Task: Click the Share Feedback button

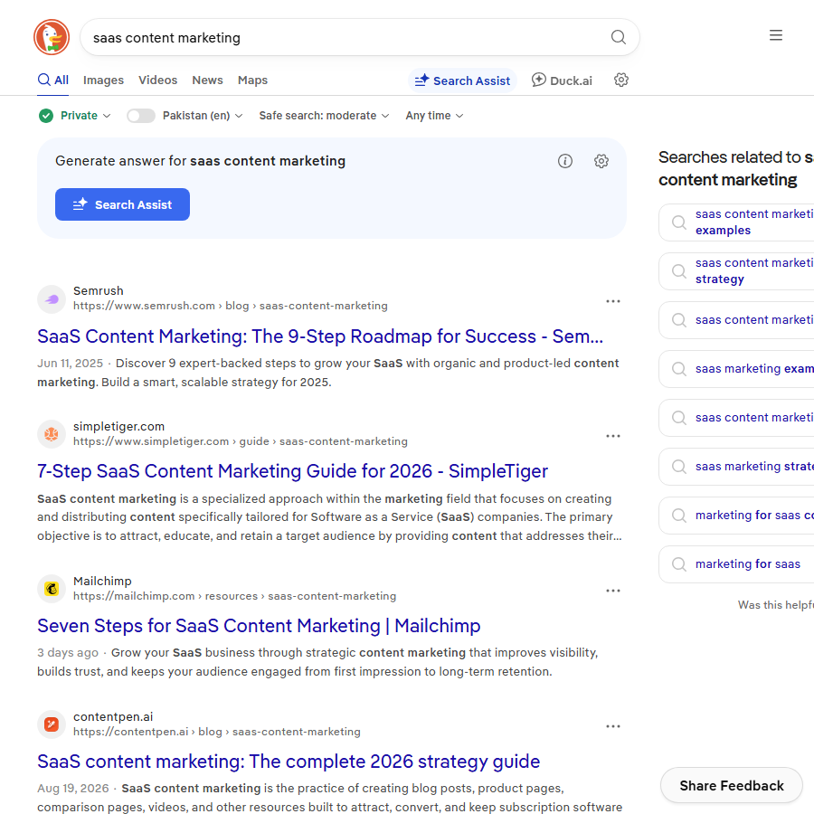Action: 732,785
